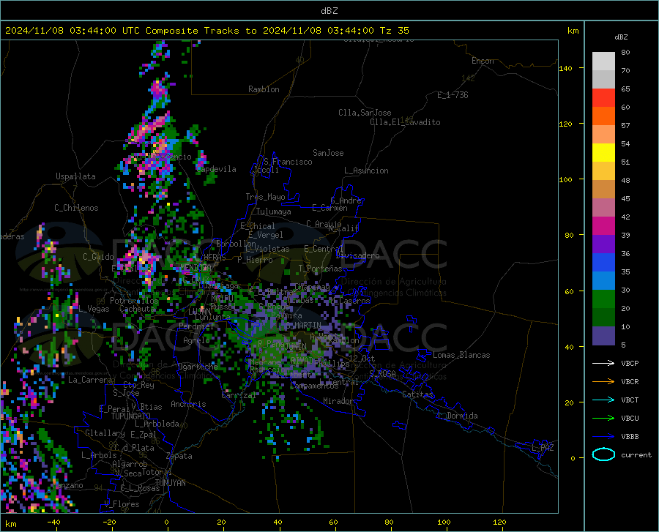
Task: Click the 'Lomas_Blancas' place label
Action: pyautogui.click(x=461, y=355)
